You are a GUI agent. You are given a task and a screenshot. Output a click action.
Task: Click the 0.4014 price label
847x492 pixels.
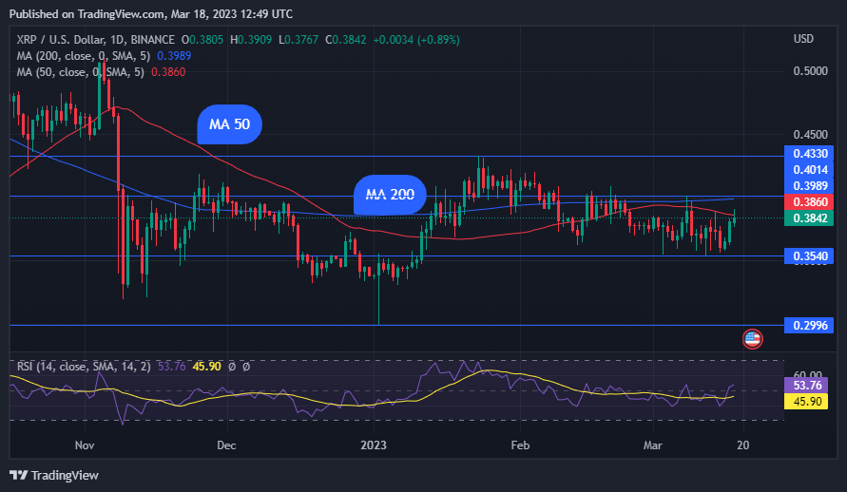click(x=809, y=170)
